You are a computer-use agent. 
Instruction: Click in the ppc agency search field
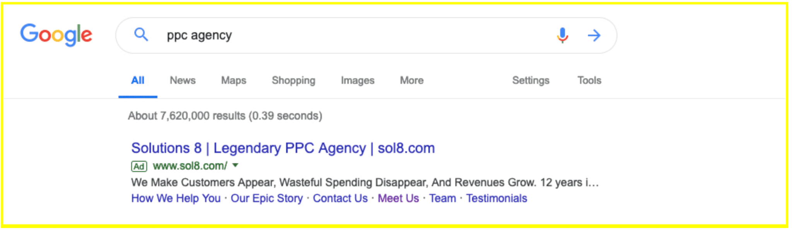click(x=348, y=35)
